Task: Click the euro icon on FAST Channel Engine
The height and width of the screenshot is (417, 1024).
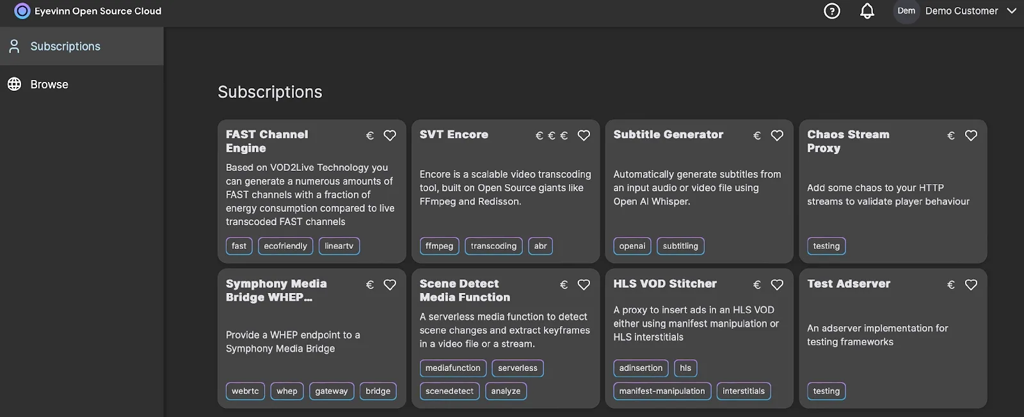Action: [x=370, y=136]
